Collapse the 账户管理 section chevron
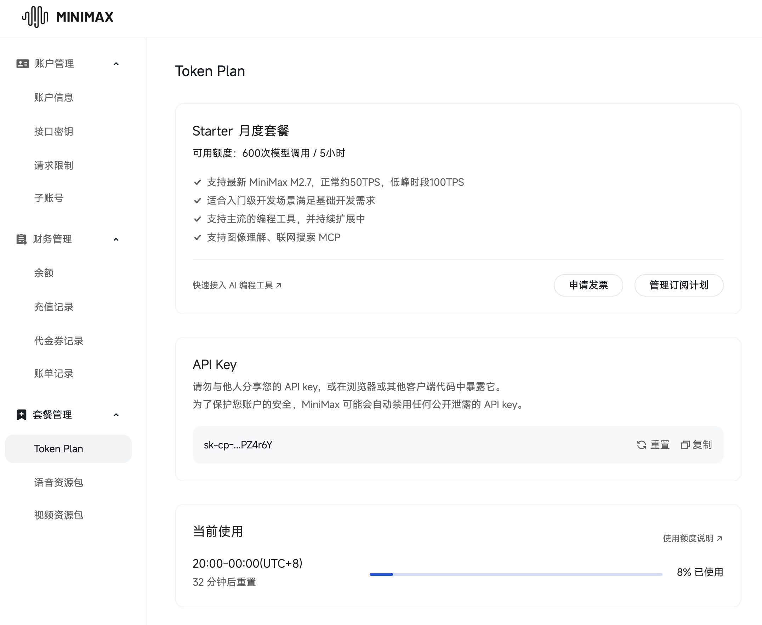Viewport: 762px width, 625px height. pyautogui.click(x=116, y=64)
